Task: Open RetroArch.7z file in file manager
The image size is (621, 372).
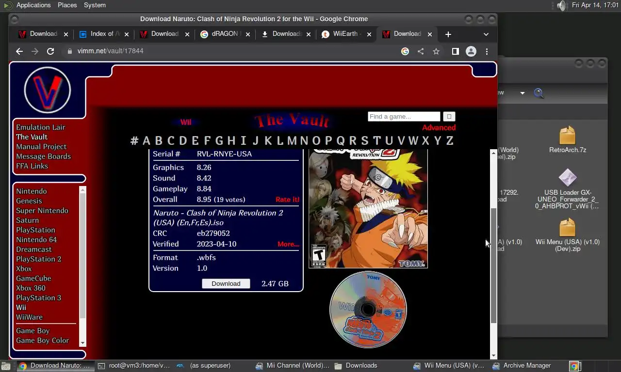Action: (567, 139)
